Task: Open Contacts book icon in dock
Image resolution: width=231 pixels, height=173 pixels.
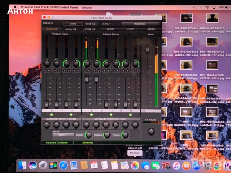Action: tap(84, 165)
